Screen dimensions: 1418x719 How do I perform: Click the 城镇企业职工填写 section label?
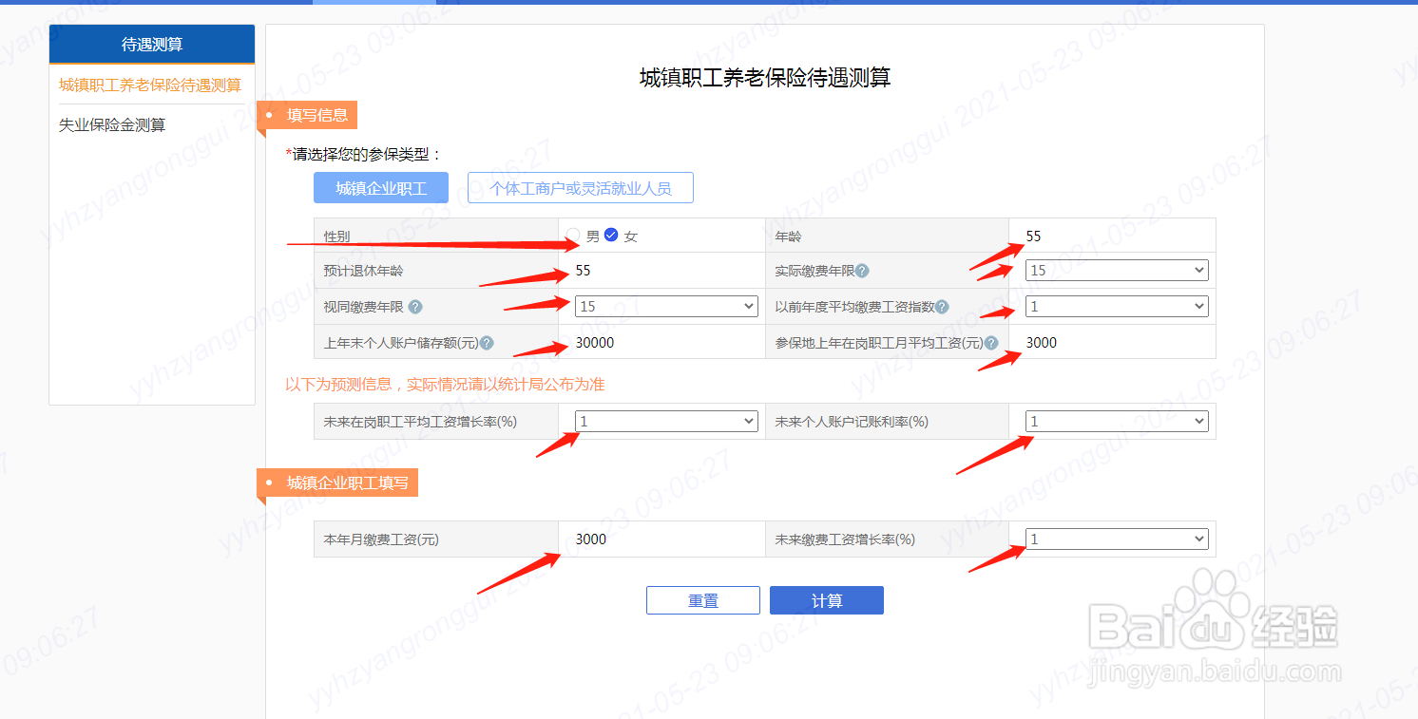coord(337,482)
